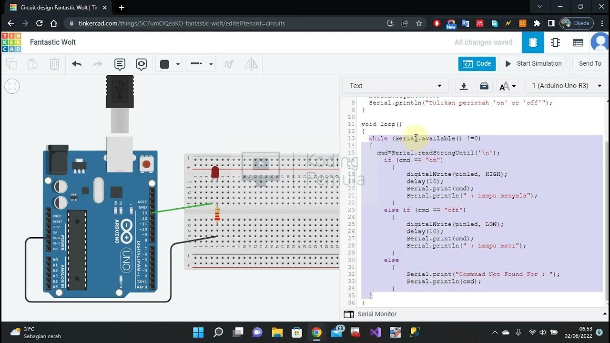
Task: Redo the last undone action
Action: click(x=97, y=64)
